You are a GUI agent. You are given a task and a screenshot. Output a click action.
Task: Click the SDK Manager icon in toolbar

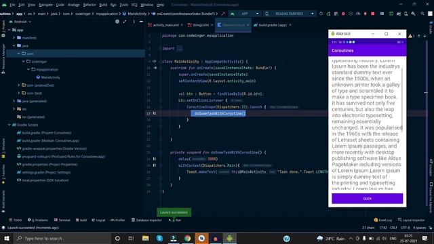tap(413, 14)
